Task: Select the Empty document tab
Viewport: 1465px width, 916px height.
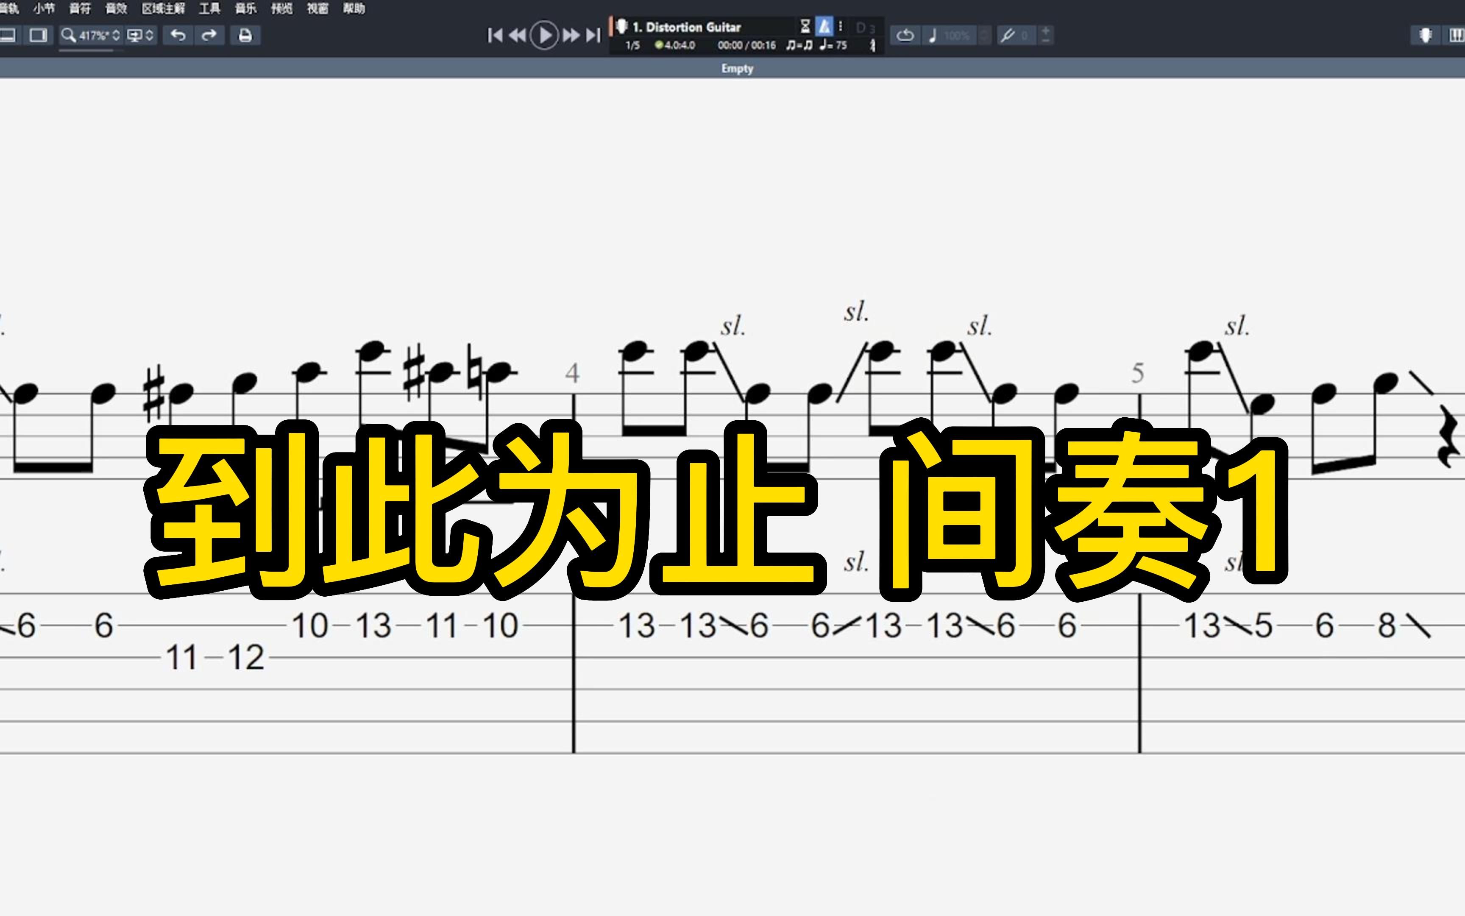Action: coord(737,68)
